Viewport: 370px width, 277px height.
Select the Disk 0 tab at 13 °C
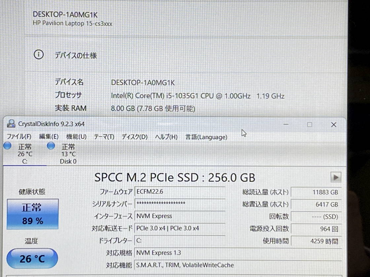click(68, 154)
